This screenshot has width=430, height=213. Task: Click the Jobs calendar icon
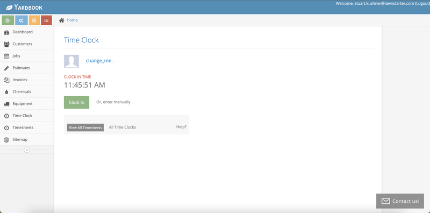point(6,56)
